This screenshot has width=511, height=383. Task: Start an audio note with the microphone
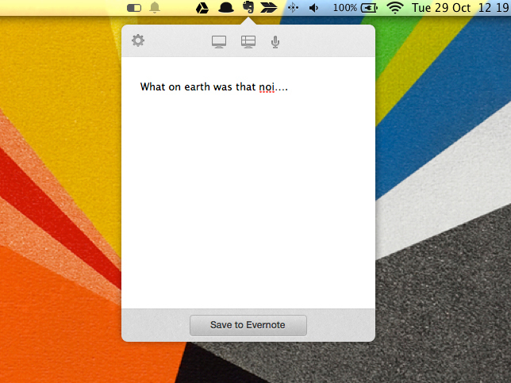275,42
